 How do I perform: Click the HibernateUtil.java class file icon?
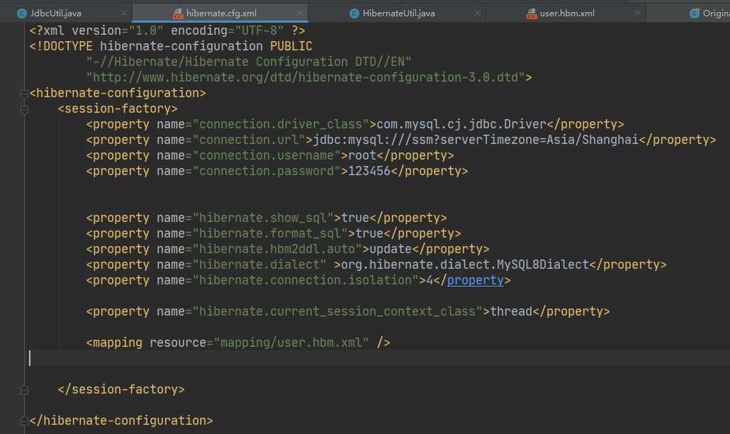coord(354,13)
